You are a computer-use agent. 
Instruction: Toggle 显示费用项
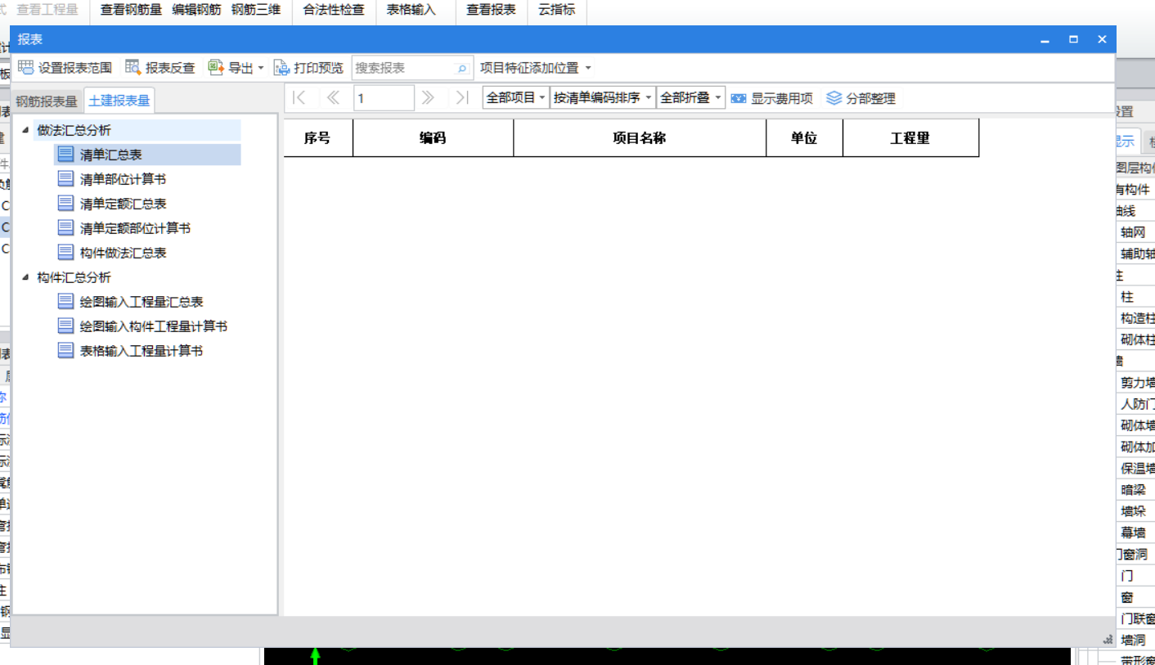point(771,98)
